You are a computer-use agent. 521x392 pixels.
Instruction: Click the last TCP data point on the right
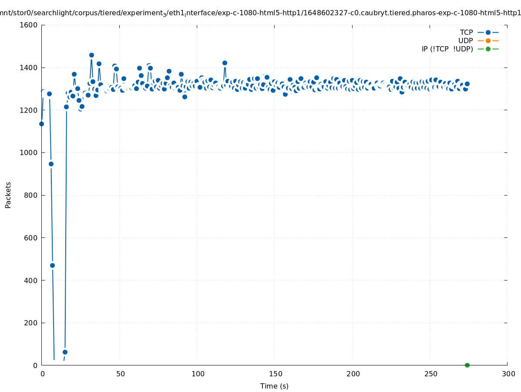(x=467, y=84)
